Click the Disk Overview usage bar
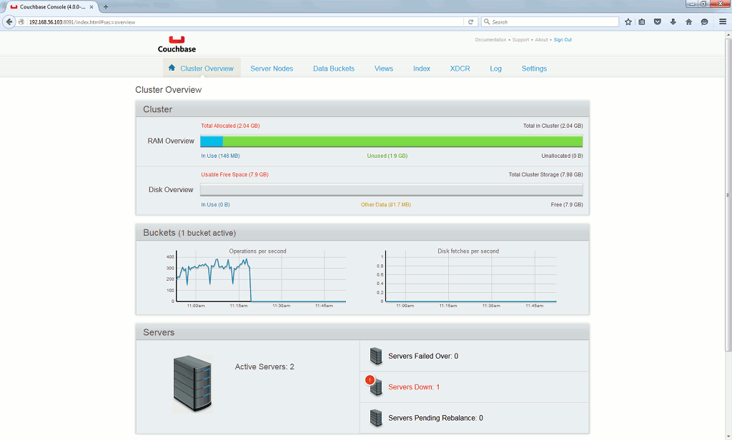Screen dimensions: 732x440 coord(391,189)
